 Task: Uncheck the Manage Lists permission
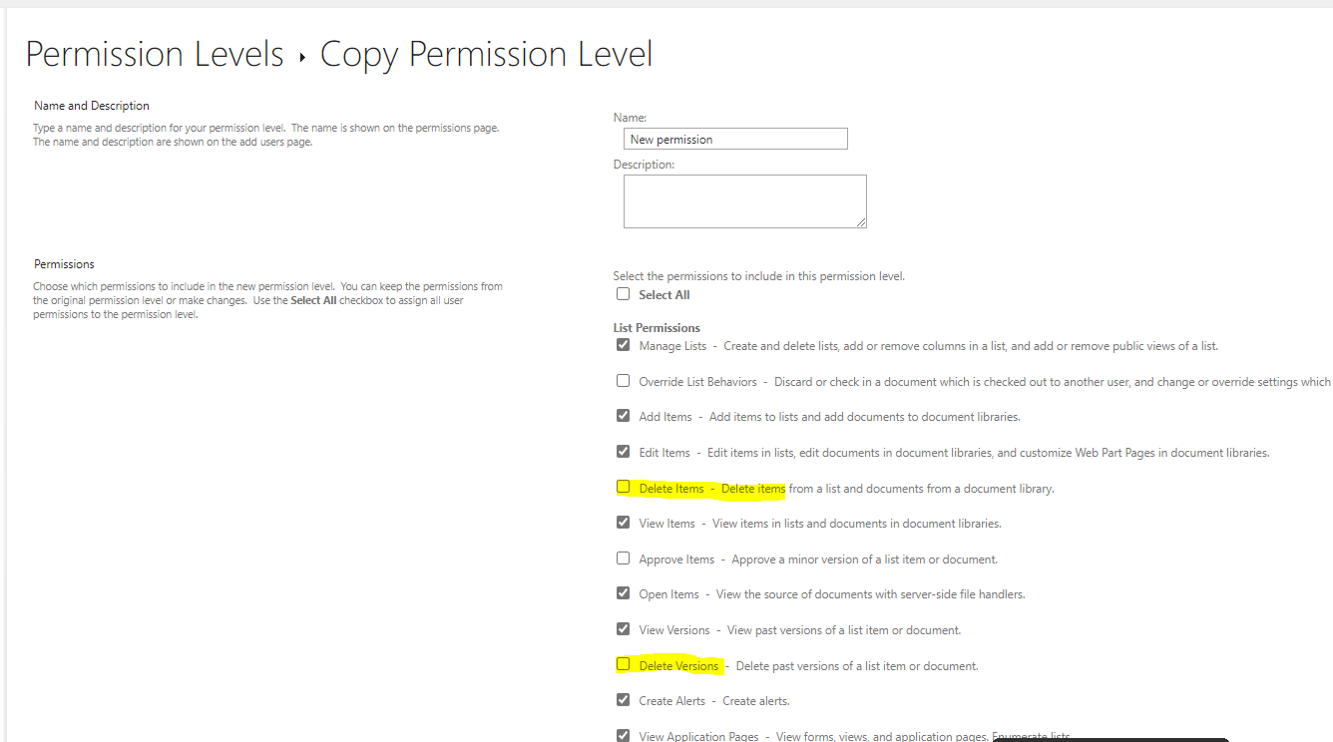click(623, 344)
